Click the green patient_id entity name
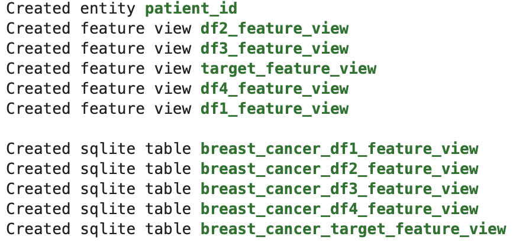The width and height of the screenshot is (516, 243). click(x=191, y=9)
